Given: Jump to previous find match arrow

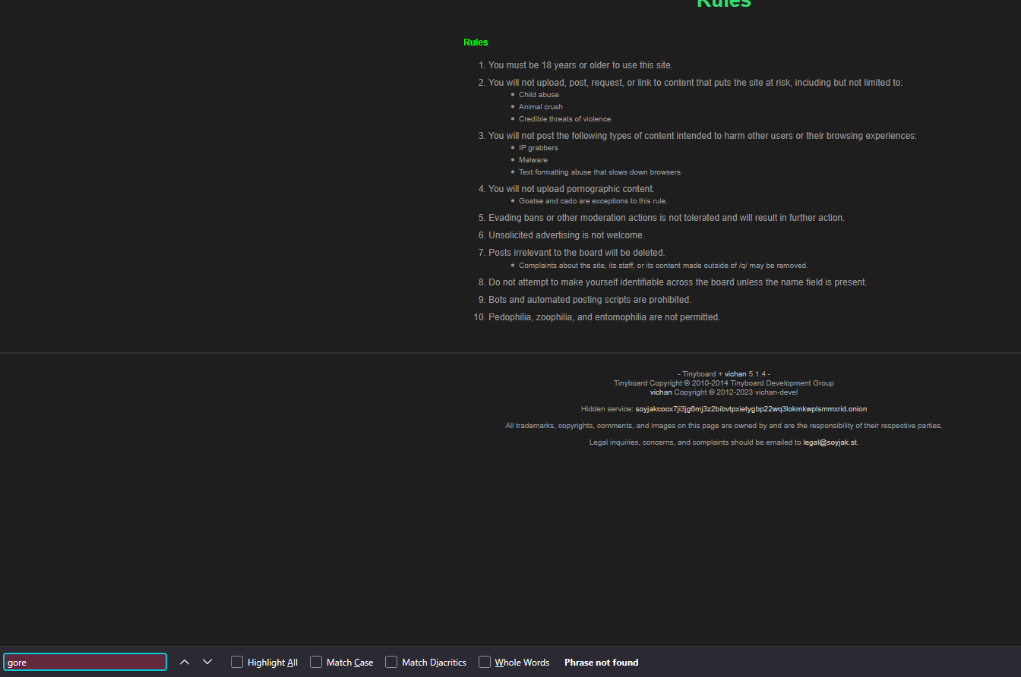Looking at the screenshot, I should [185, 662].
